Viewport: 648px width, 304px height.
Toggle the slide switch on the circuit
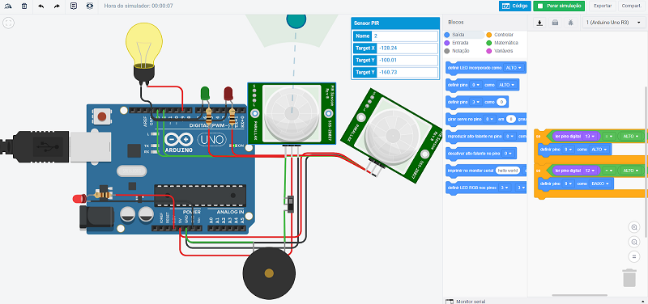(291, 205)
